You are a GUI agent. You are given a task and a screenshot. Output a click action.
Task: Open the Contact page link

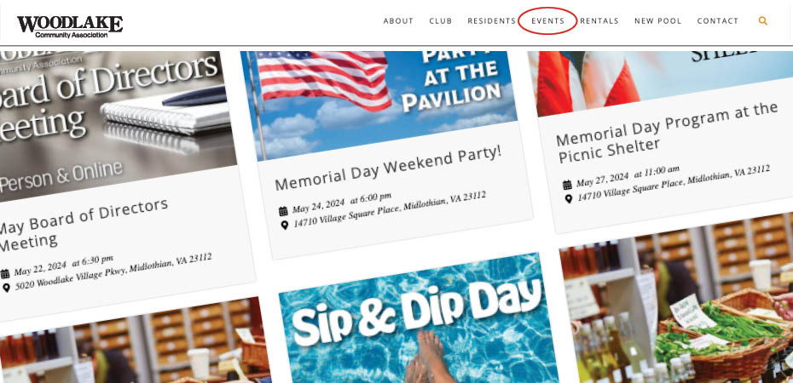718,21
